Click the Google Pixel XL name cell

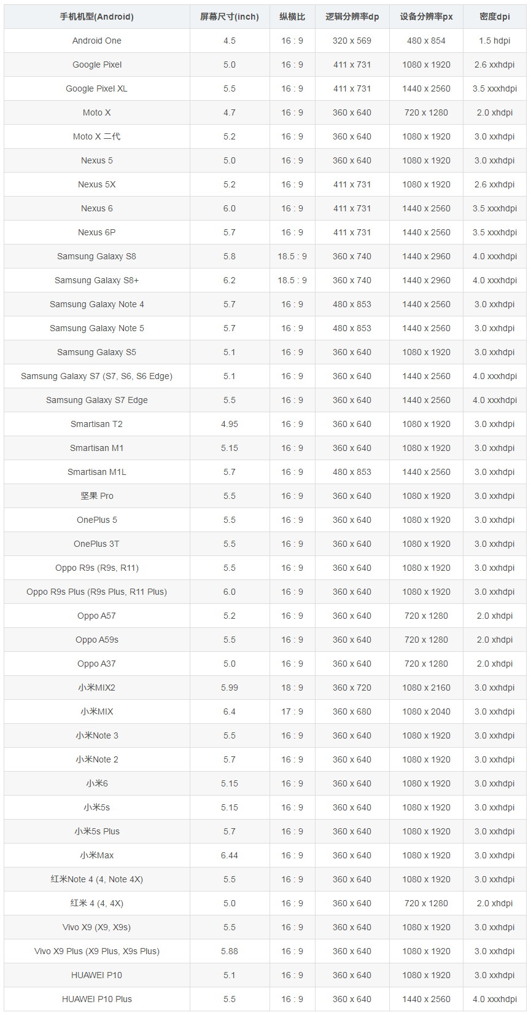pos(96,88)
